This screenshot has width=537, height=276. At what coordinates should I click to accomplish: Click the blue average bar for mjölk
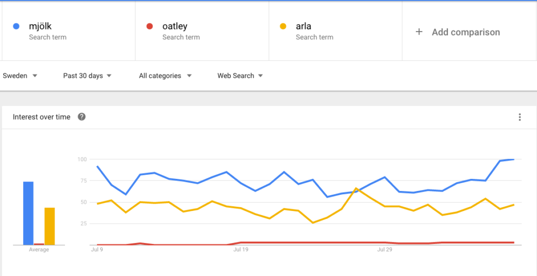click(x=28, y=213)
